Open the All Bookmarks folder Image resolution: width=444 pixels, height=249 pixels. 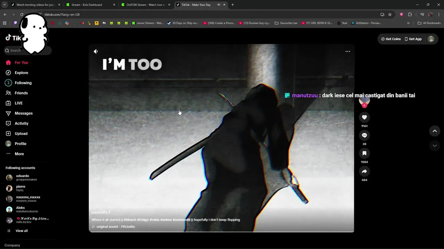pyautogui.click(x=429, y=23)
